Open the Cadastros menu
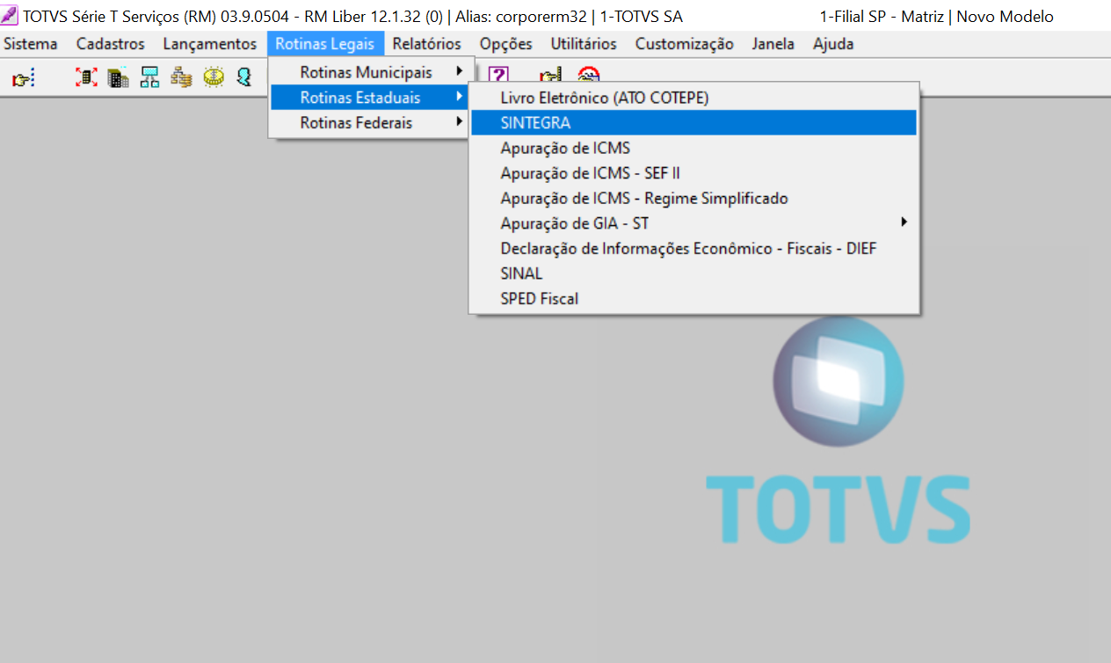This screenshot has height=663, width=1111. (111, 44)
